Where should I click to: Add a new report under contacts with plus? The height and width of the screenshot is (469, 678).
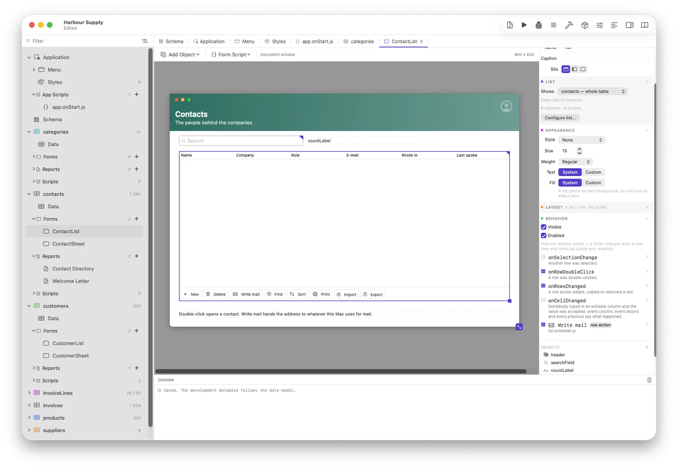pos(136,256)
